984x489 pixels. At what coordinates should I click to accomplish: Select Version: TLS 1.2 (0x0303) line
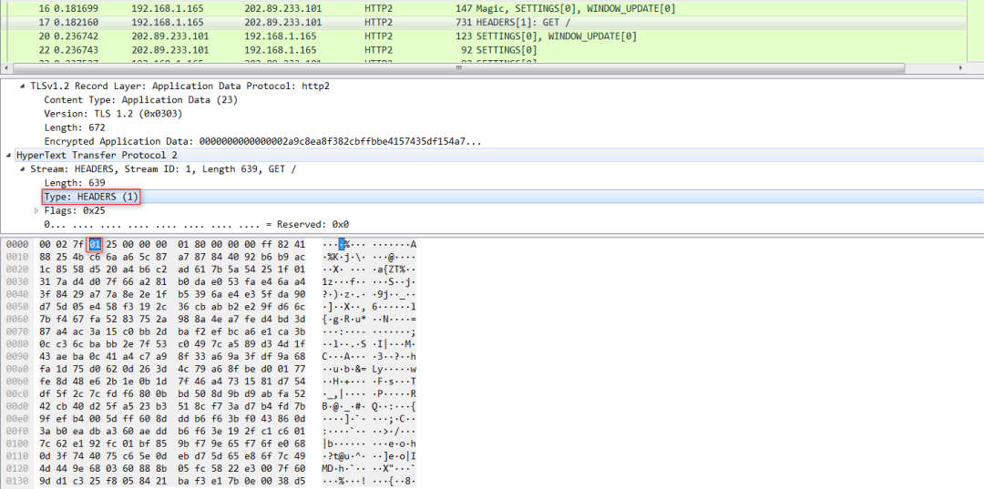click(113, 114)
